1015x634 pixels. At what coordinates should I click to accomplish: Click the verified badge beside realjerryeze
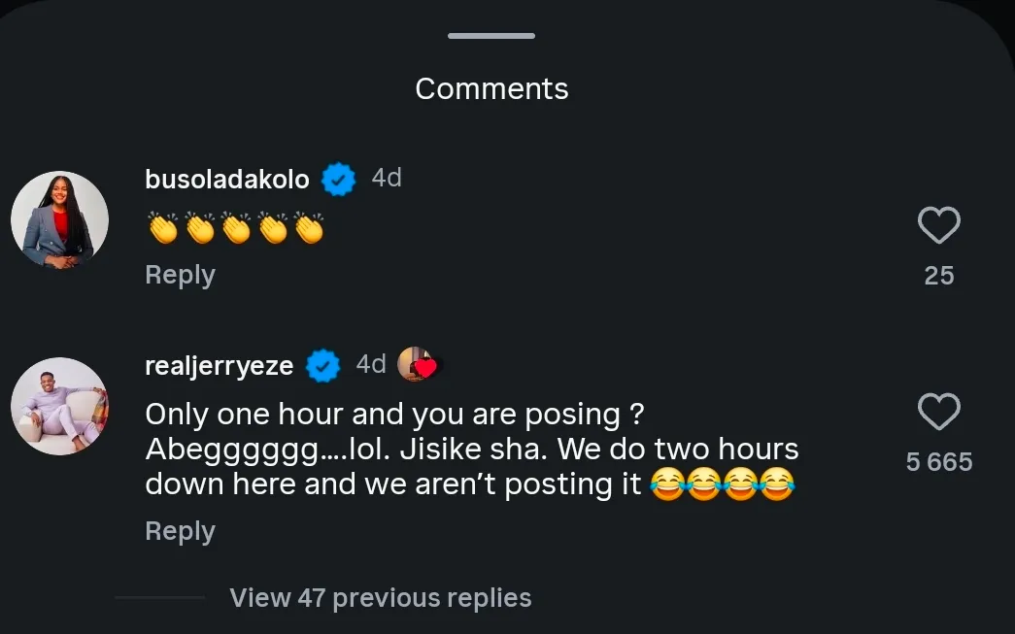pyautogui.click(x=322, y=365)
